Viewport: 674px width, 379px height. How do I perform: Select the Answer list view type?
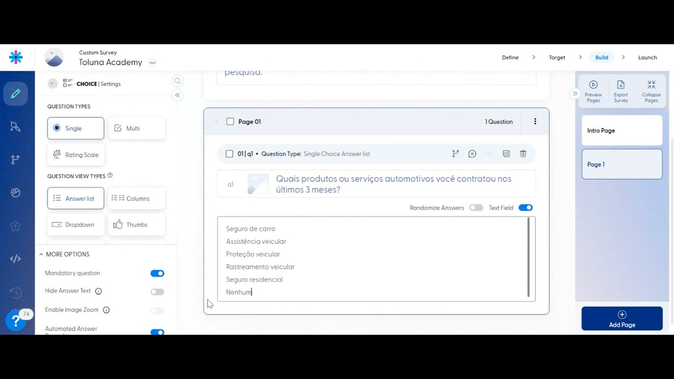[x=76, y=198]
